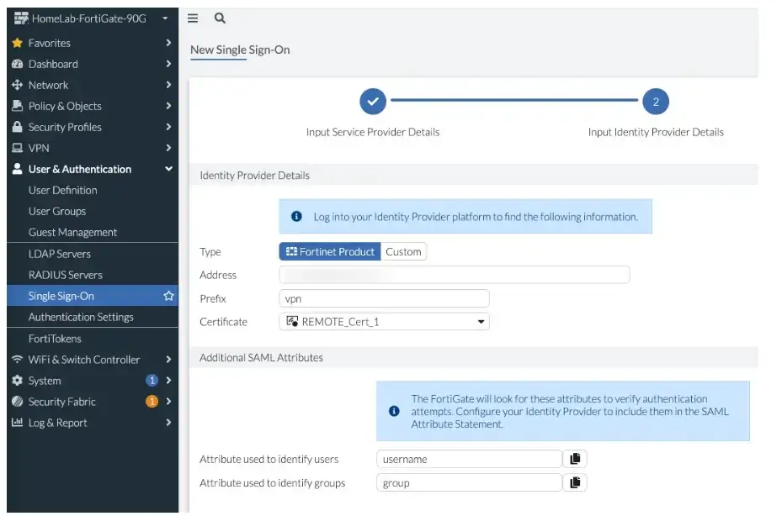Click the Identity Provider Details heading
This screenshot has height=516, width=782.
click(254, 176)
